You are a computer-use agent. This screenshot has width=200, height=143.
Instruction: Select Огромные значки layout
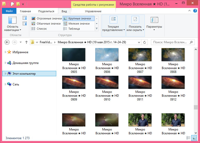click(46, 18)
